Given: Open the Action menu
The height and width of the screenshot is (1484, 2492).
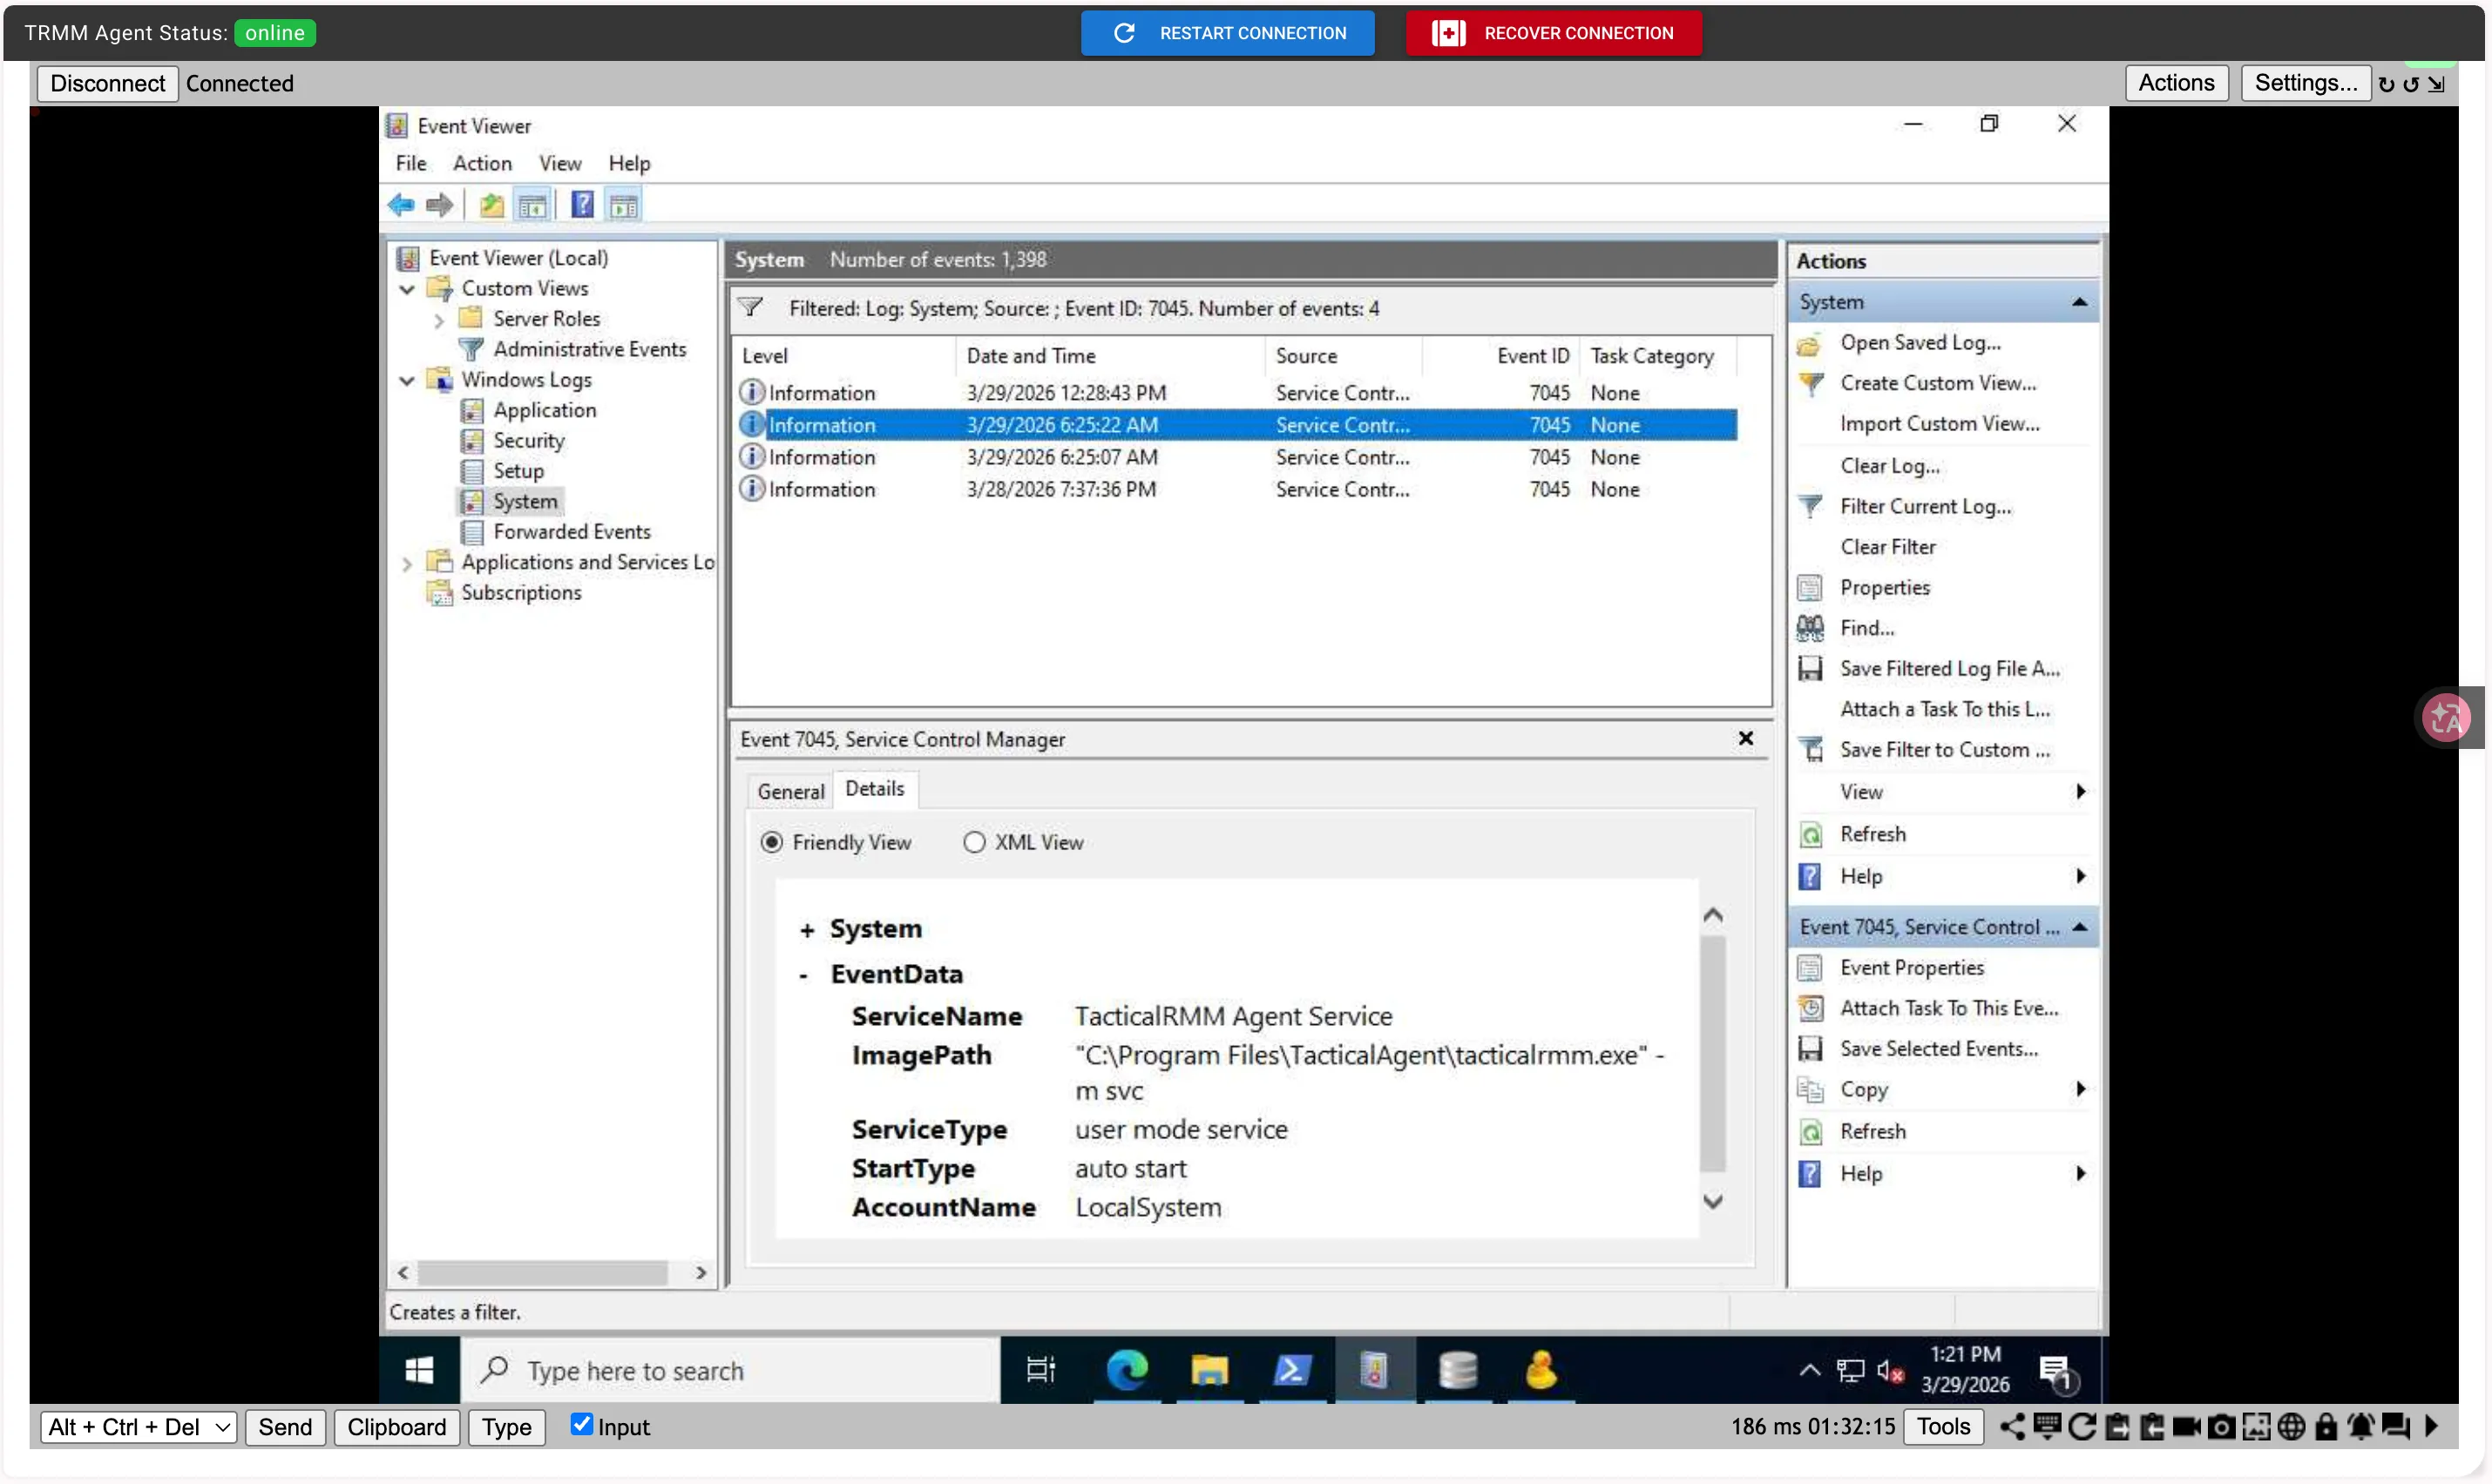Looking at the screenshot, I should point(482,163).
